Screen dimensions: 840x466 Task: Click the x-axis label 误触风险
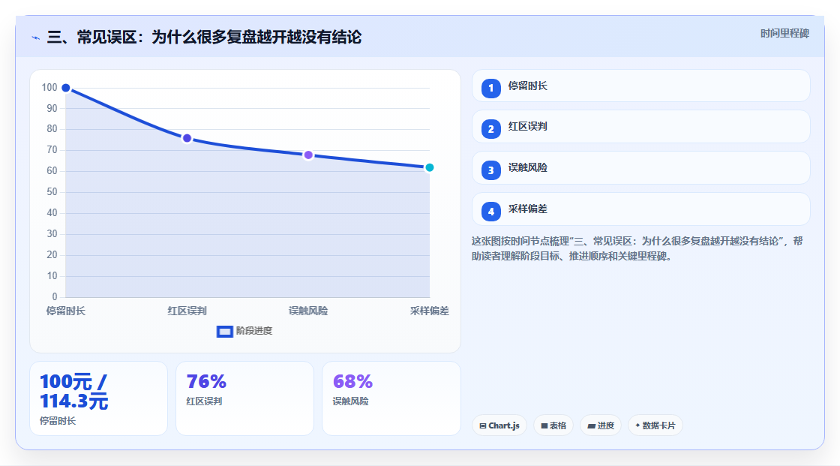(x=308, y=311)
